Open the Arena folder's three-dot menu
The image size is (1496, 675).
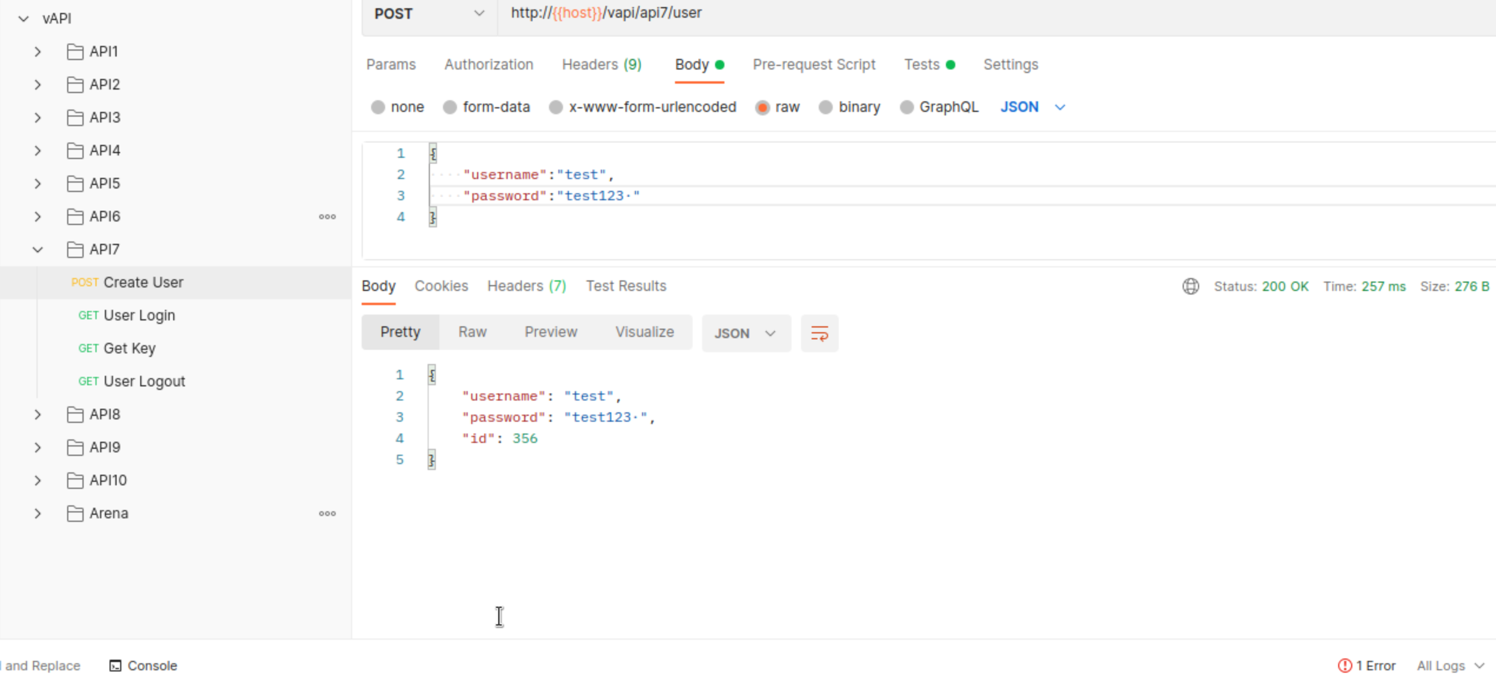pyautogui.click(x=327, y=514)
